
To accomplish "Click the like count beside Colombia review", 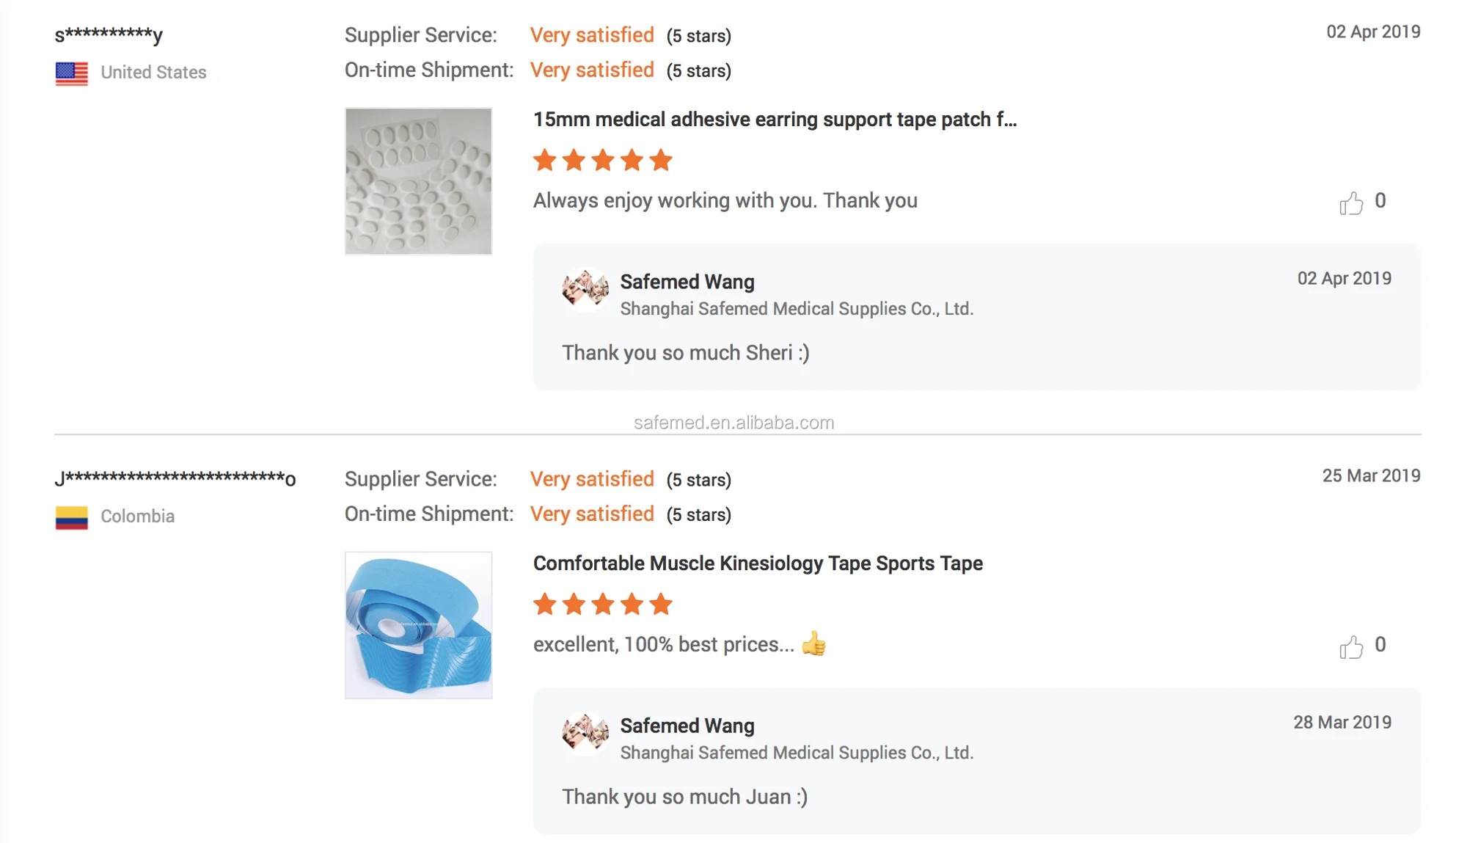I will [1380, 645].
